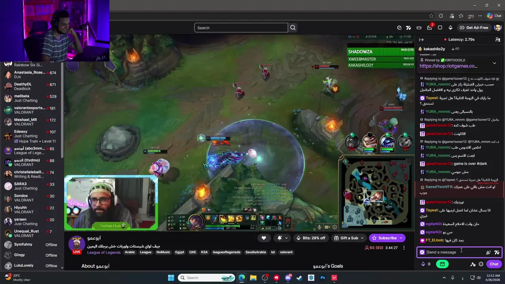Open the stream more options three dots
505x284 pixels.
click(x=404, y=248)
